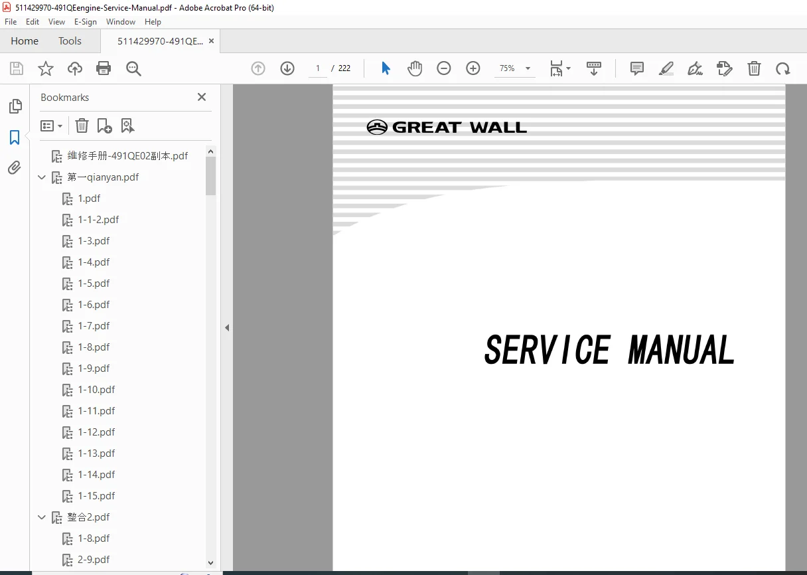
Task: Select the 1-9.pdf bookmark
Action: click(x=94, y=369)
